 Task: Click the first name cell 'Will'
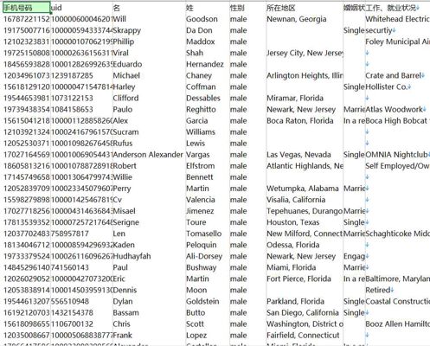(149, 19)
